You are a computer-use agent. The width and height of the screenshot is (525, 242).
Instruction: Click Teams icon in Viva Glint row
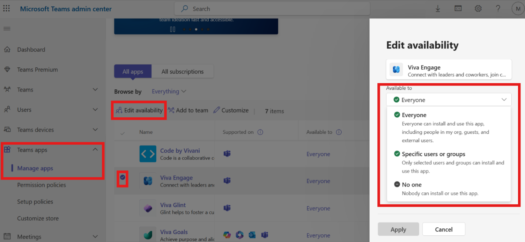(x=227, y=208)
